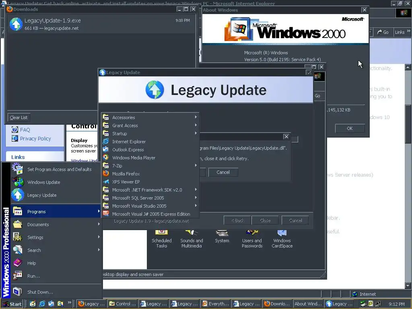Open the System icon in Control Panel
Screen dimensions: 412x309
click(222, 237)
